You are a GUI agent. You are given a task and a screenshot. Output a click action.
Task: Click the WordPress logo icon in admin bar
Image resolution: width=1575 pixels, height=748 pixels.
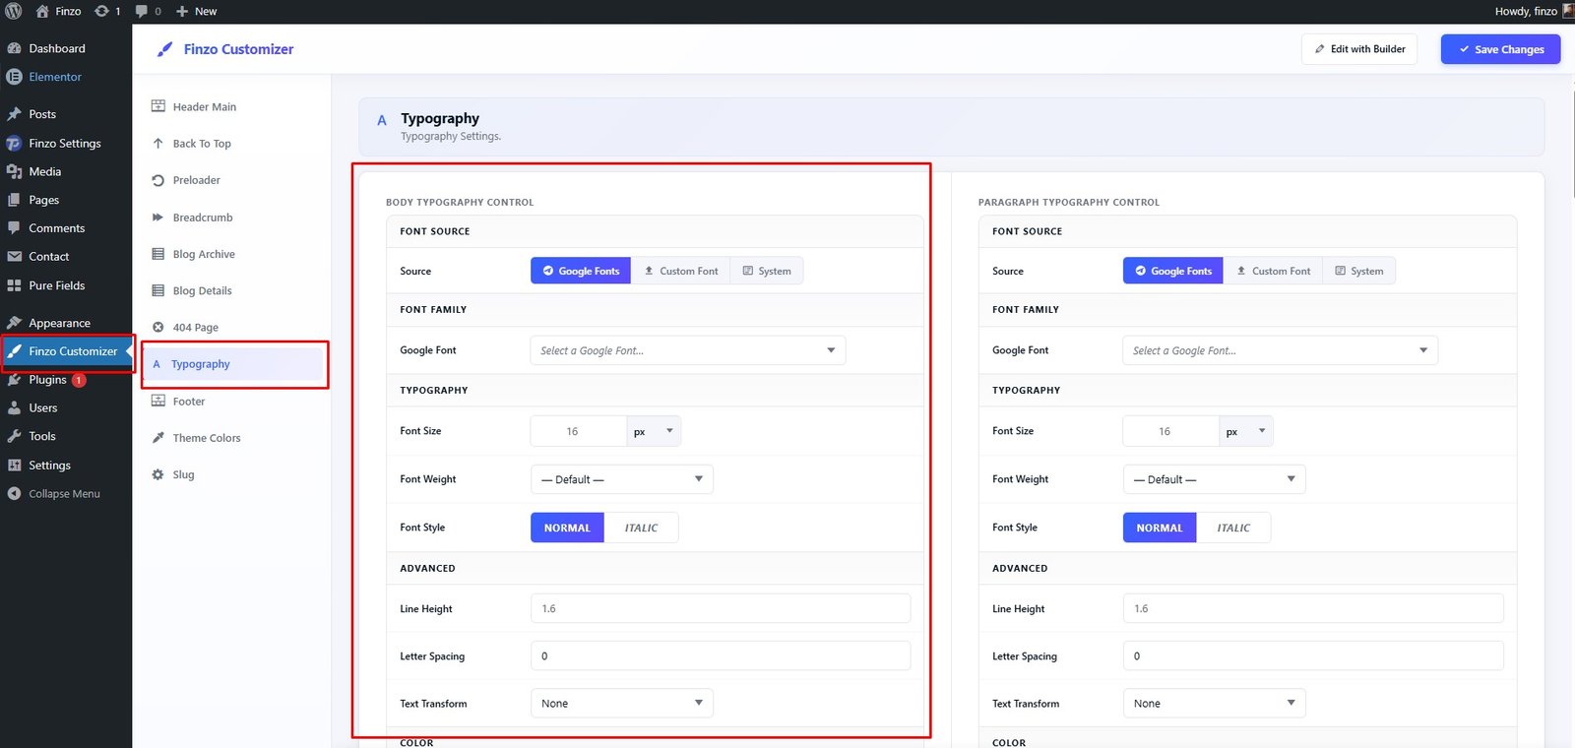click(x=14, y=11)
